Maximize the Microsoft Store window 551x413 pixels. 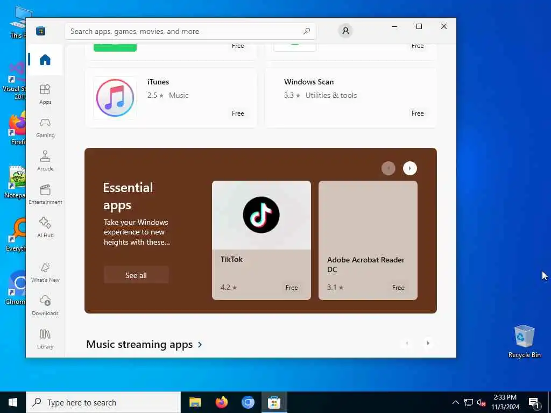(419, 26)
